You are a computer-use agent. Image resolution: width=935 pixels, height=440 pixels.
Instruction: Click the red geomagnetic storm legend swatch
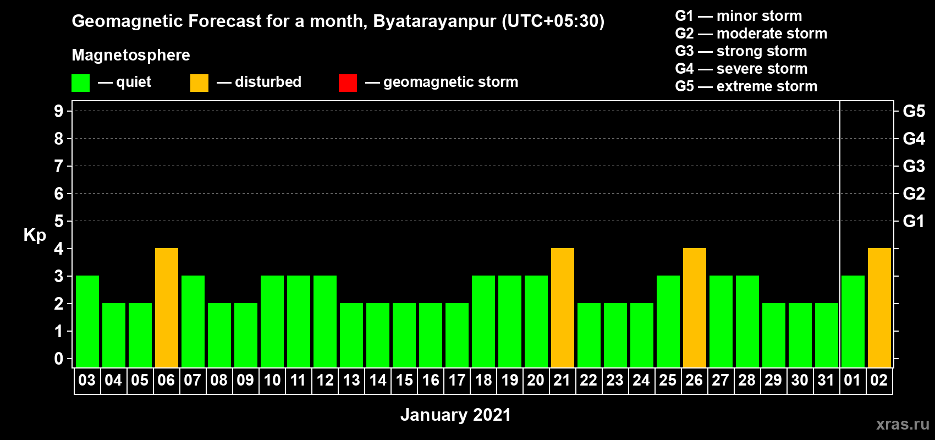click(348, 83)
